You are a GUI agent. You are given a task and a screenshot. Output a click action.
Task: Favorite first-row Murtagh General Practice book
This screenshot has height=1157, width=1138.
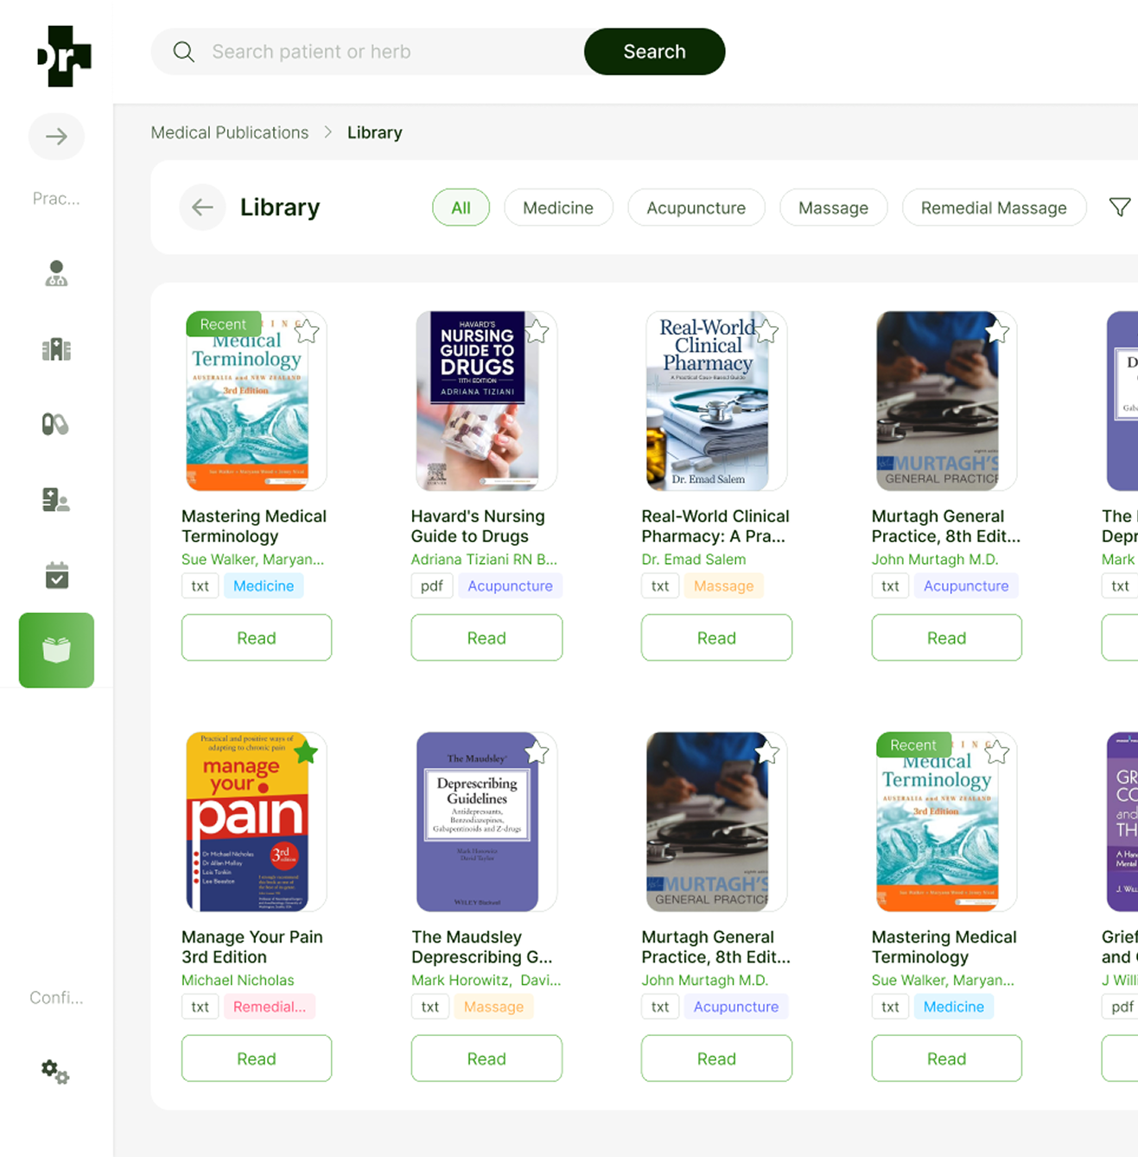997,331
